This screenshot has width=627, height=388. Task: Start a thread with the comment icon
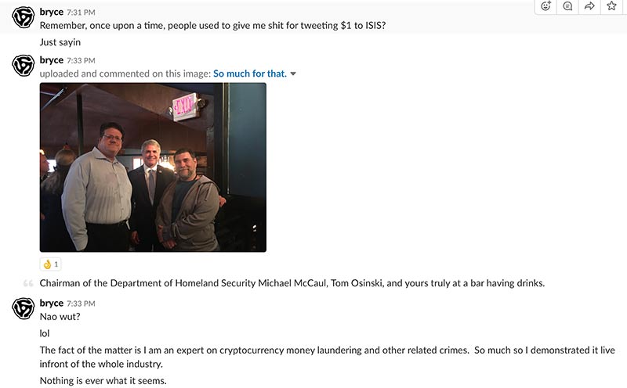click(567, 6)
